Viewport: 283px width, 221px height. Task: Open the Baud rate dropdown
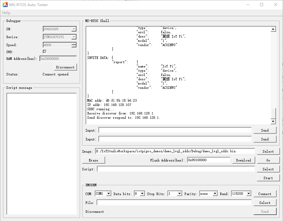pyautogui.click(x=248, y=194)
